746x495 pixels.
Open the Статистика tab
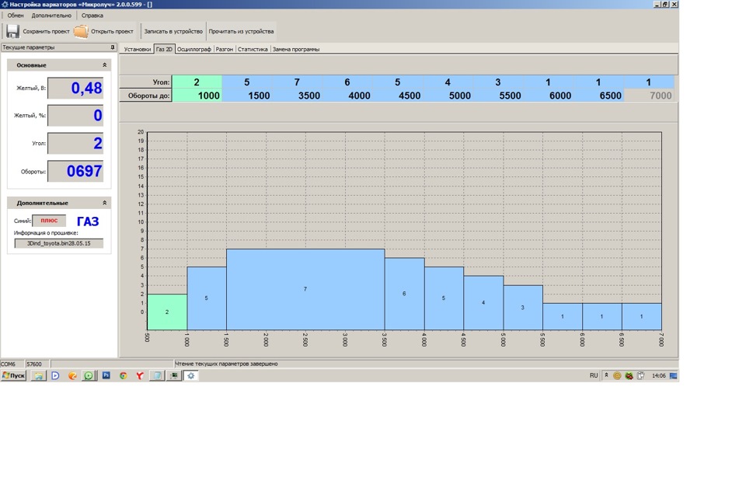(x=253, y=49)
